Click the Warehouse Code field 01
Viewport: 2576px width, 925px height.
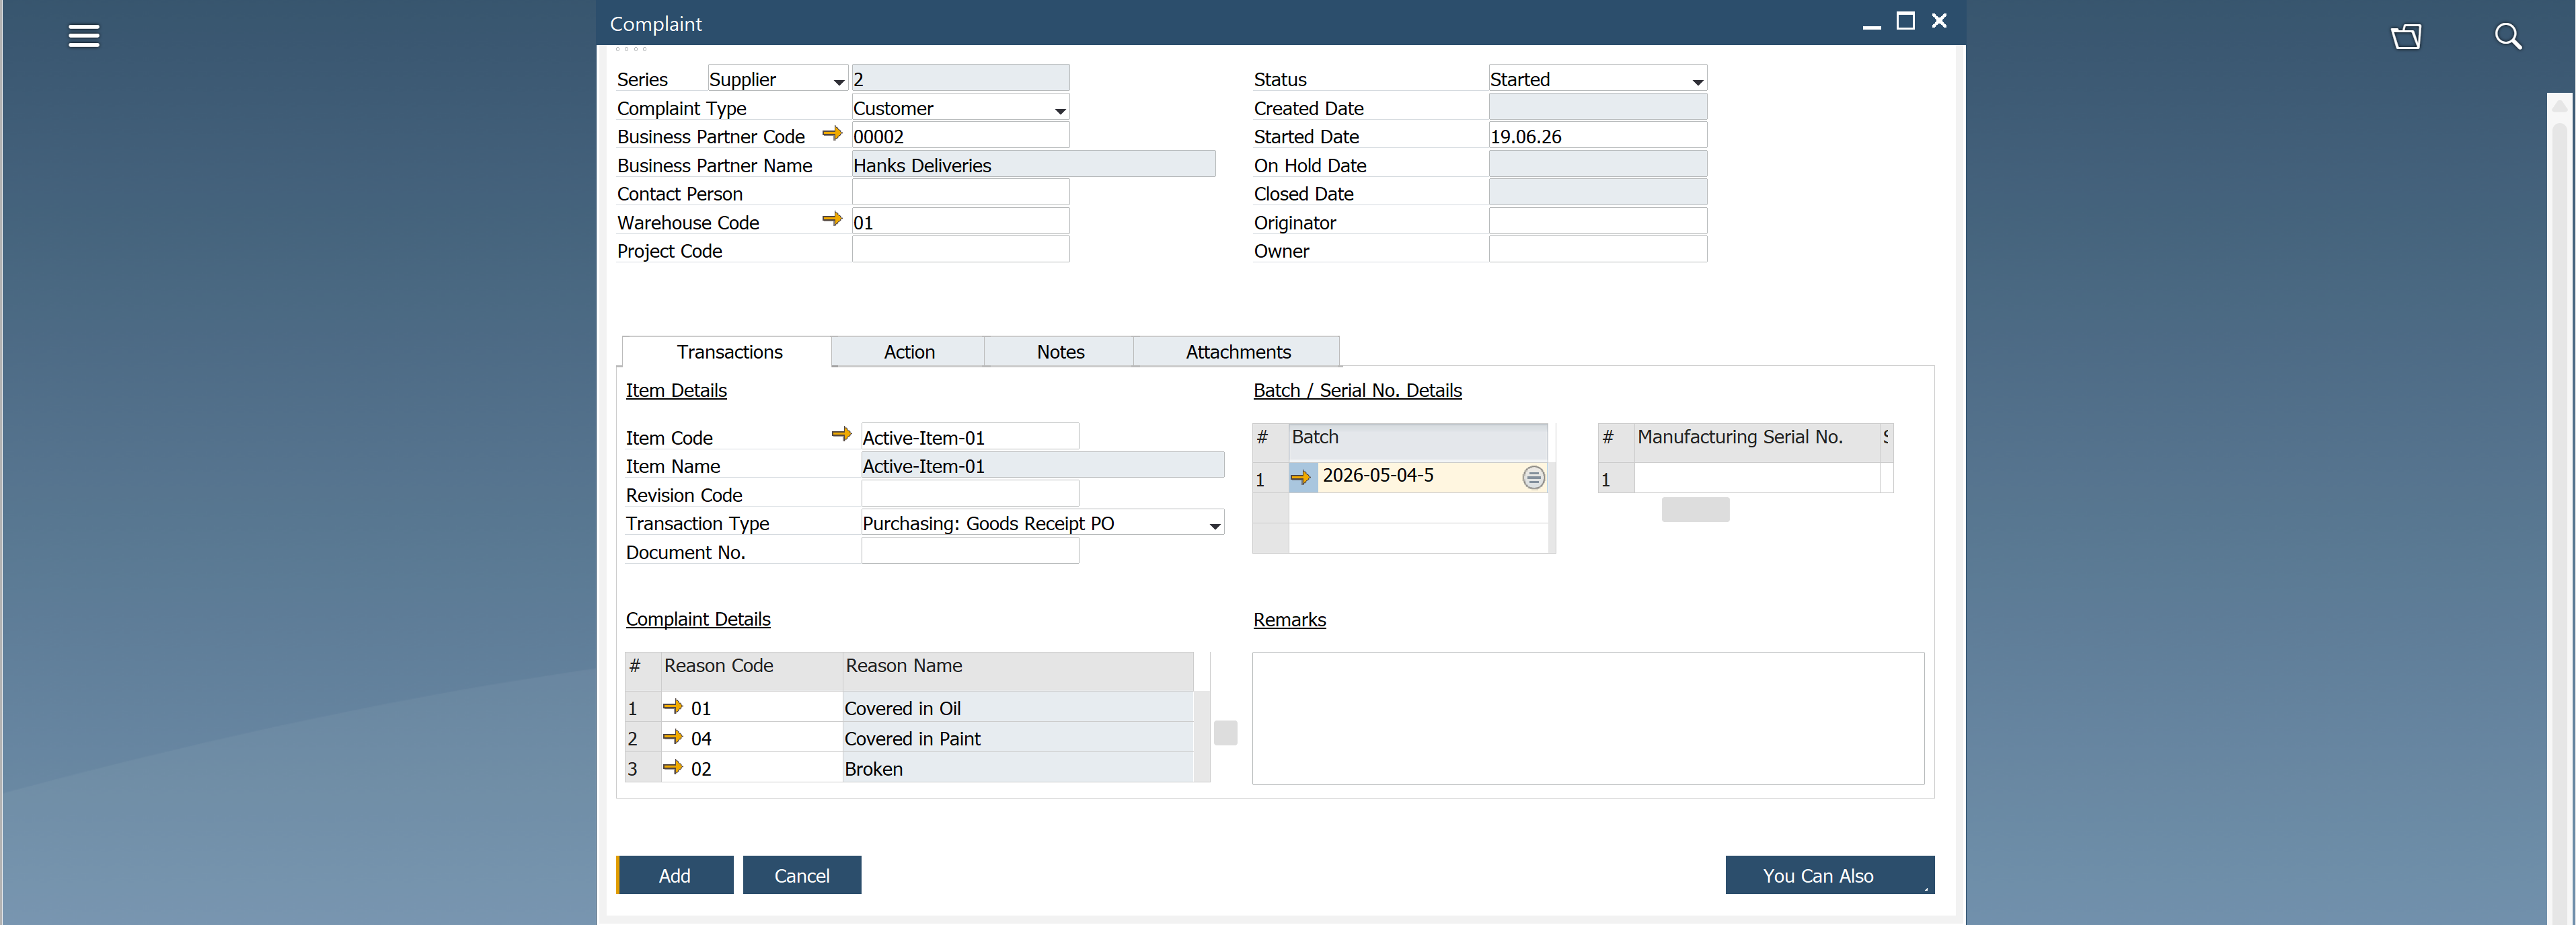point(960,221)
